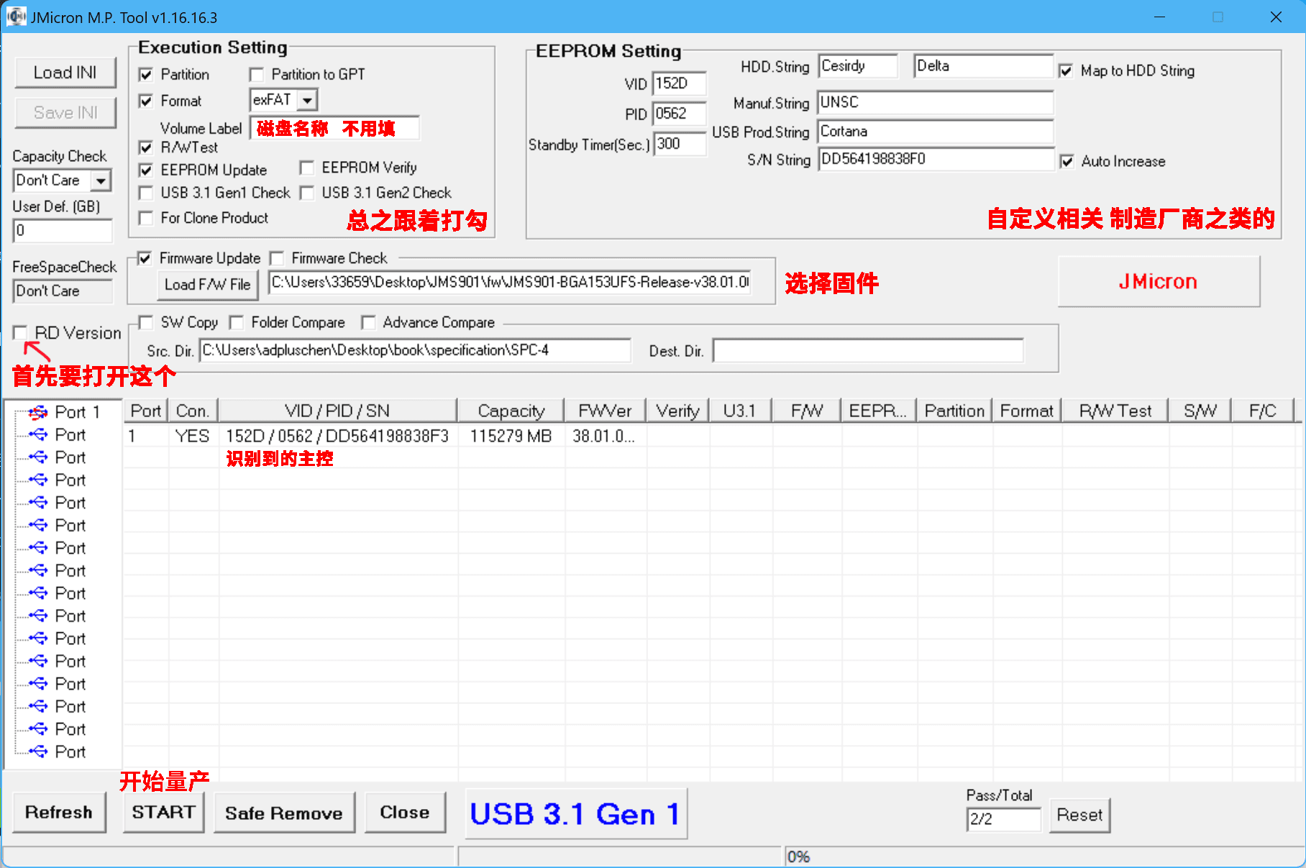1306x868 pixels.
Task: Enable the EEPROM Verify option
Action: 307,168
